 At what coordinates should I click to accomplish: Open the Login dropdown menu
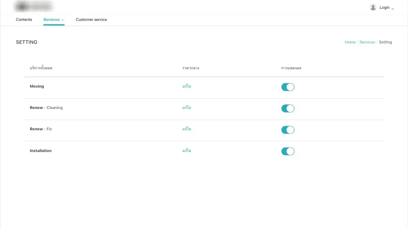(x=385, y=7)
